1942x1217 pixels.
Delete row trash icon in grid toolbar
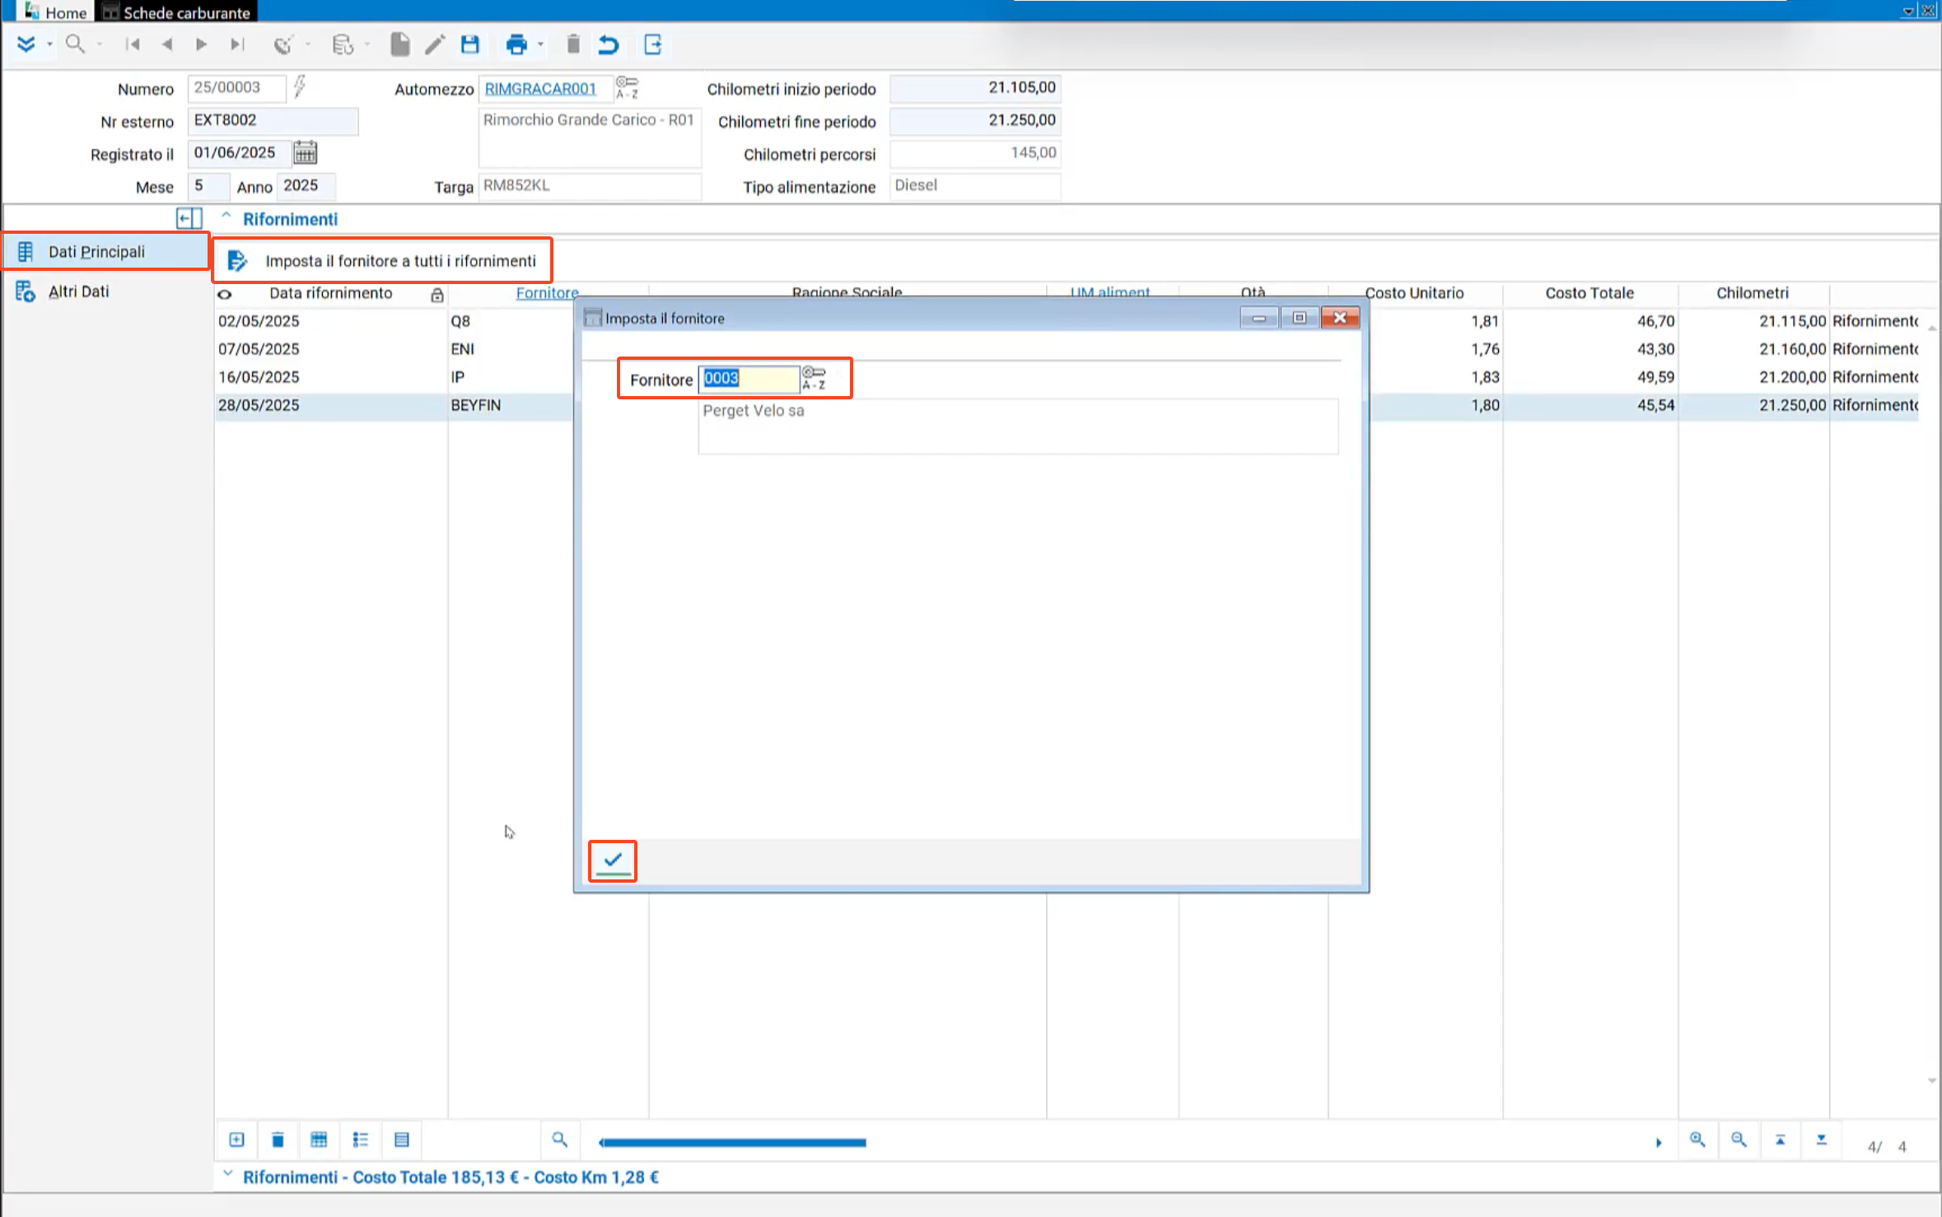278,1140
